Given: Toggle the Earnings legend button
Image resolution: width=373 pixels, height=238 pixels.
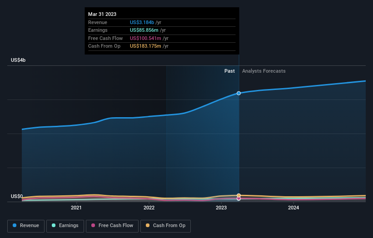Looking at the screenshot, I should [x=65, y=226].
